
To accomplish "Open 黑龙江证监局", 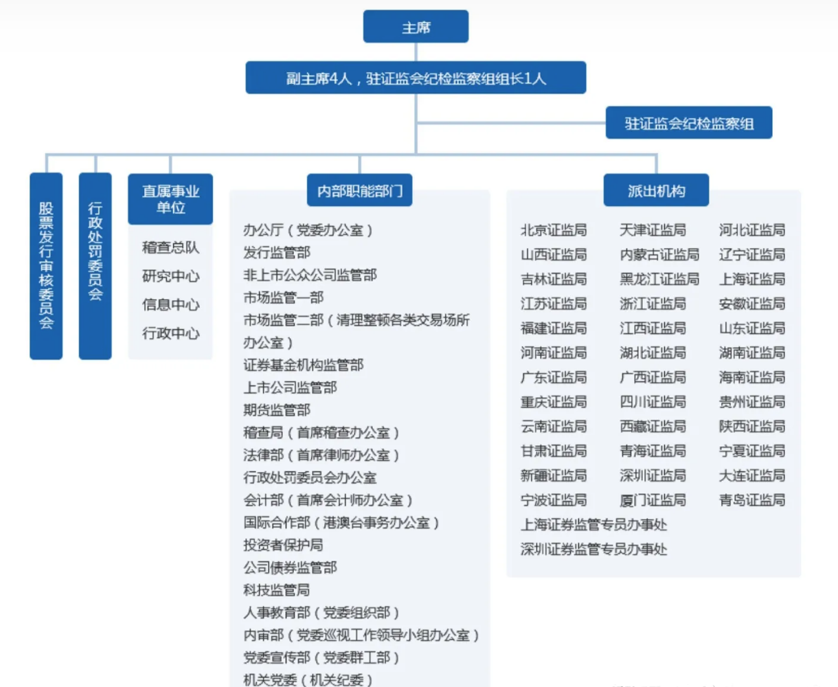I will (659, 280).
